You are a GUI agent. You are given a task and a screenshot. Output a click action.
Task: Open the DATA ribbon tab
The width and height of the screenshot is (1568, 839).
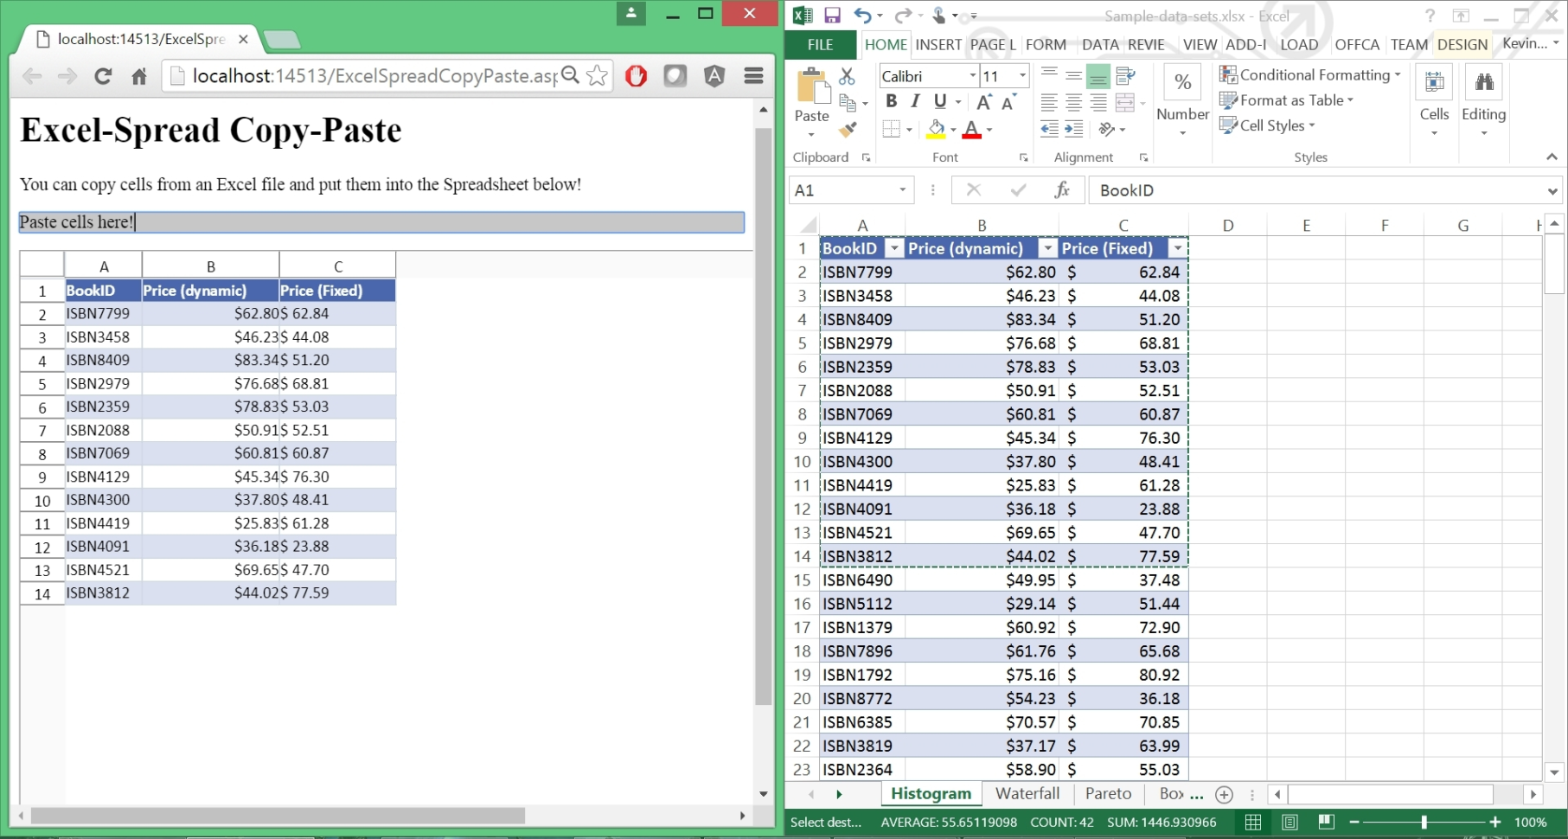tap(1100, 44)
